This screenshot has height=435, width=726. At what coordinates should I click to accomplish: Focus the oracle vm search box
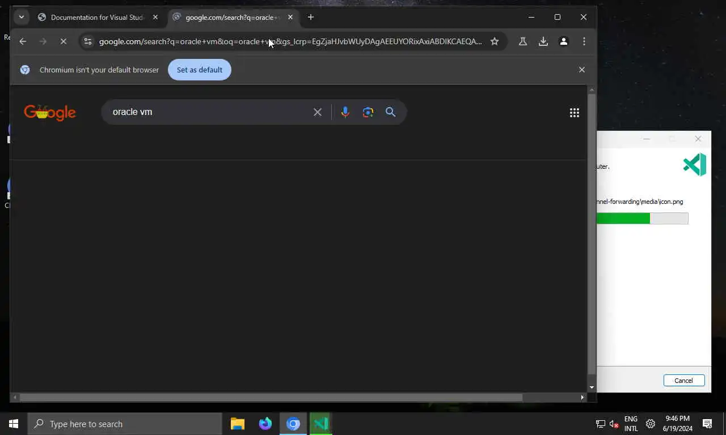[209, 112]
